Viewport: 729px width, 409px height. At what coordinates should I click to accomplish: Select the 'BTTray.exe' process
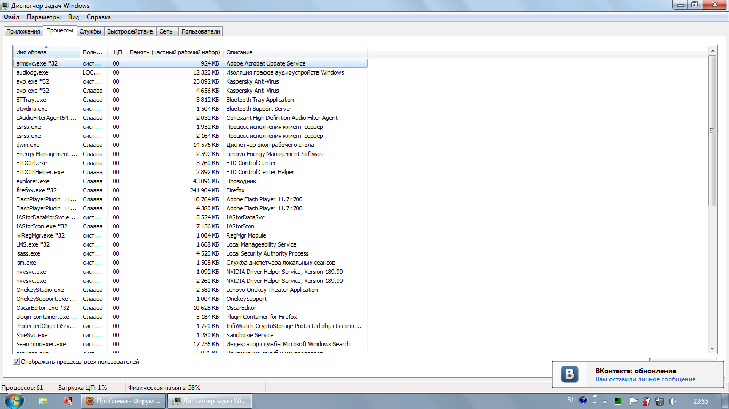[190, 100]
